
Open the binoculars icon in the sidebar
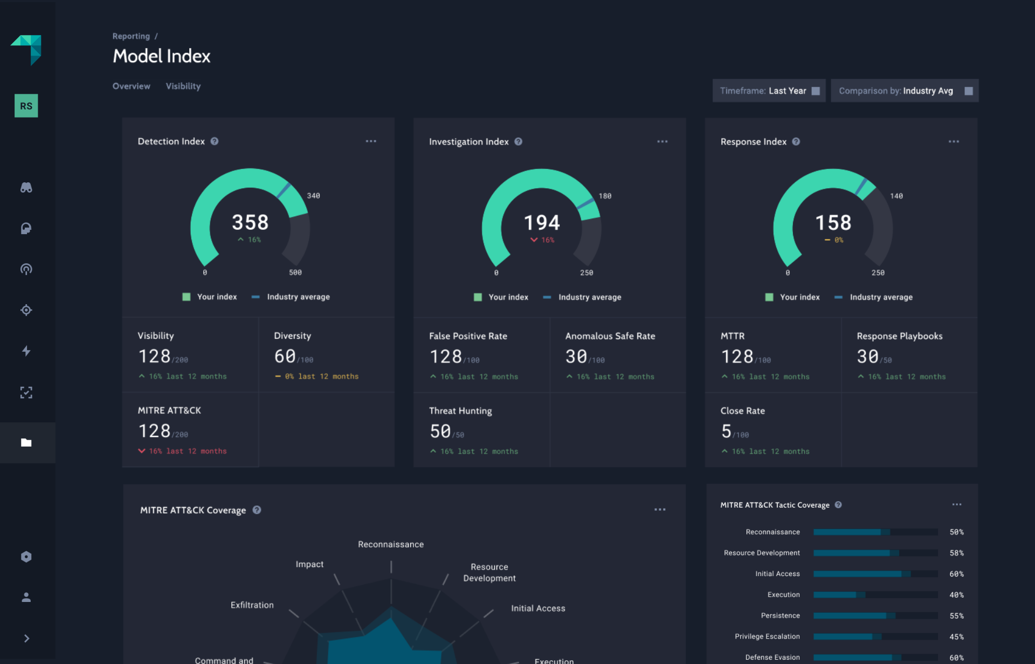[26, 188]
